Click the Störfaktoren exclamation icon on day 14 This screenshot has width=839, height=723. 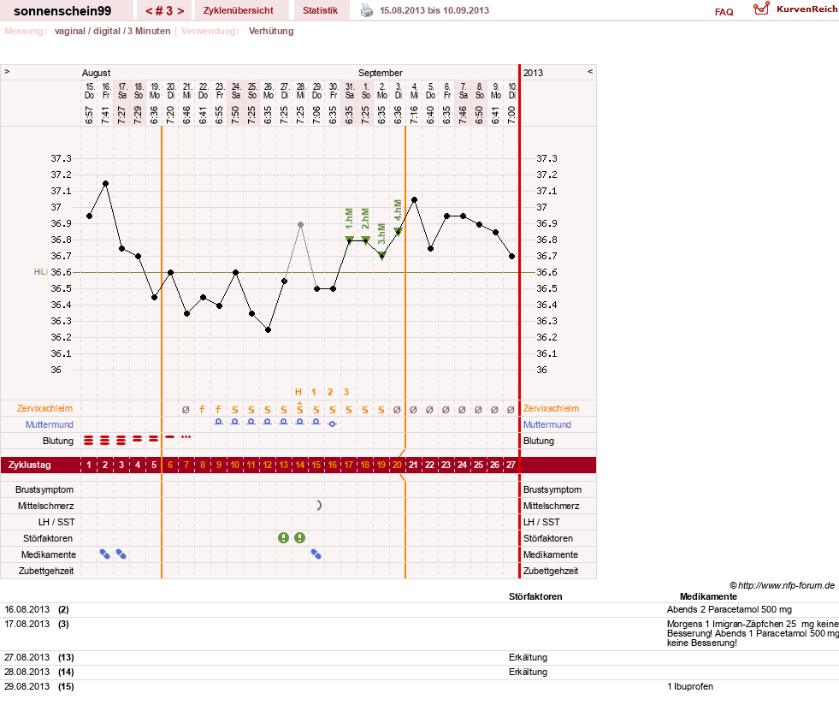click(x=299, y=538)
